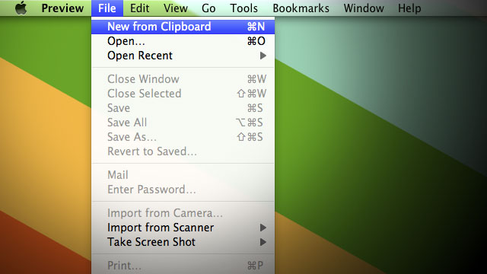The width and height of the screenshot is (487, 274).
Task: Open the View menu
Action: point(176,8)
